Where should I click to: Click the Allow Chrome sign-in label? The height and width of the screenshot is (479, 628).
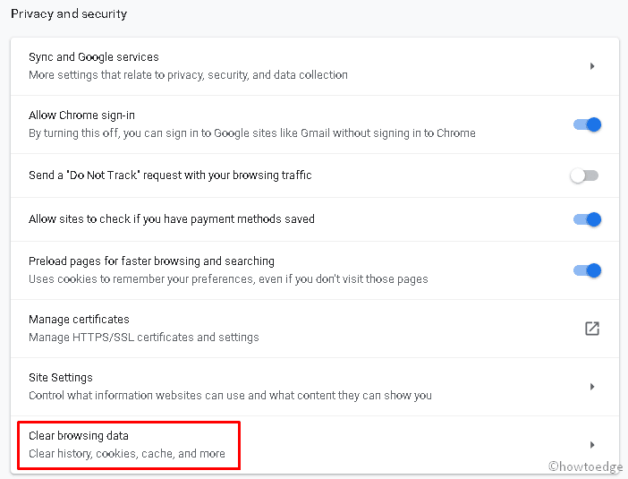[x=81, y=115]
